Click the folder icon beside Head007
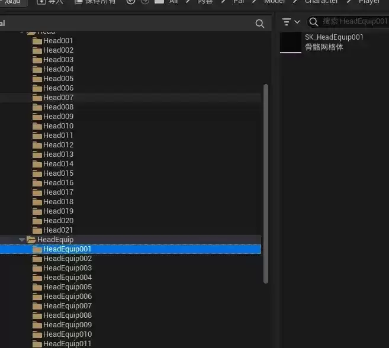This screenshot has width=389, height=348. (37, 98)
